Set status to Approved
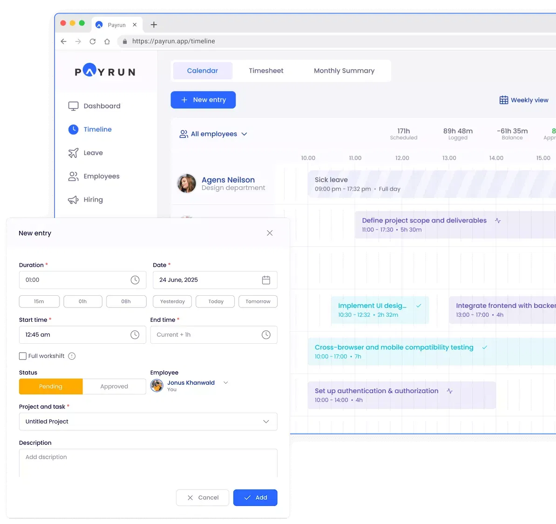 point(114,387)
